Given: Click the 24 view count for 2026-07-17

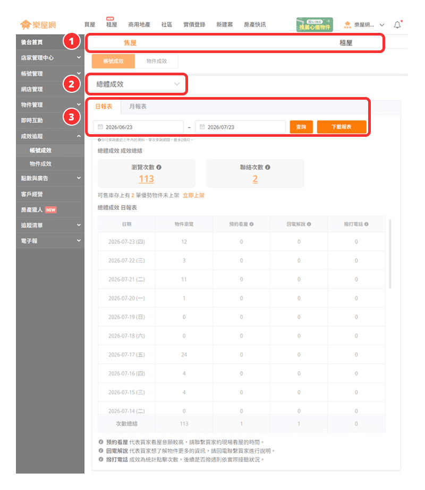Looking at the screenshot, I should (184, 355).
